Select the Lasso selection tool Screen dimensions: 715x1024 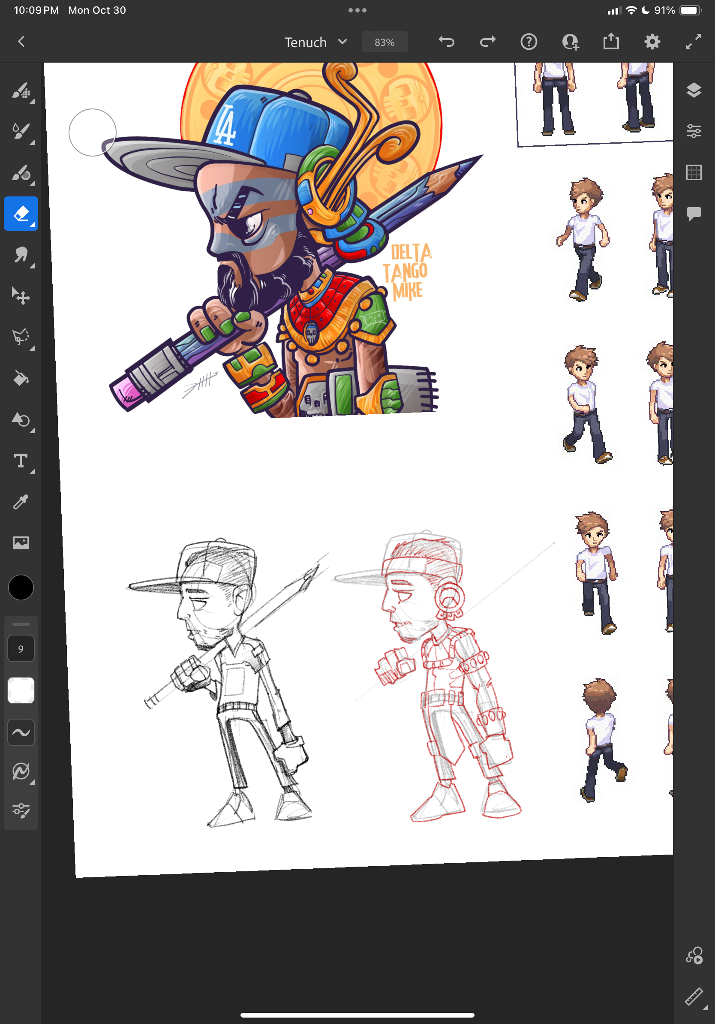(21, 337)
